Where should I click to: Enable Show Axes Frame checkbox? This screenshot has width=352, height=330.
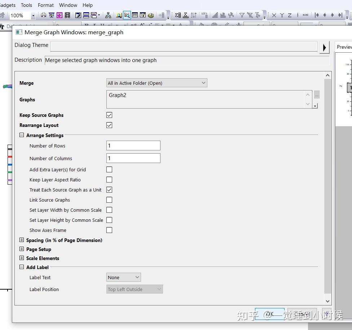point(109,230)
